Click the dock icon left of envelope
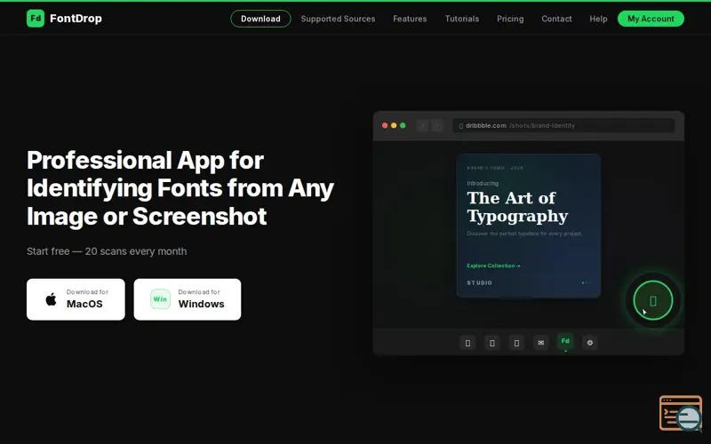The image size is (711, 444). click(x=516, y=343)
